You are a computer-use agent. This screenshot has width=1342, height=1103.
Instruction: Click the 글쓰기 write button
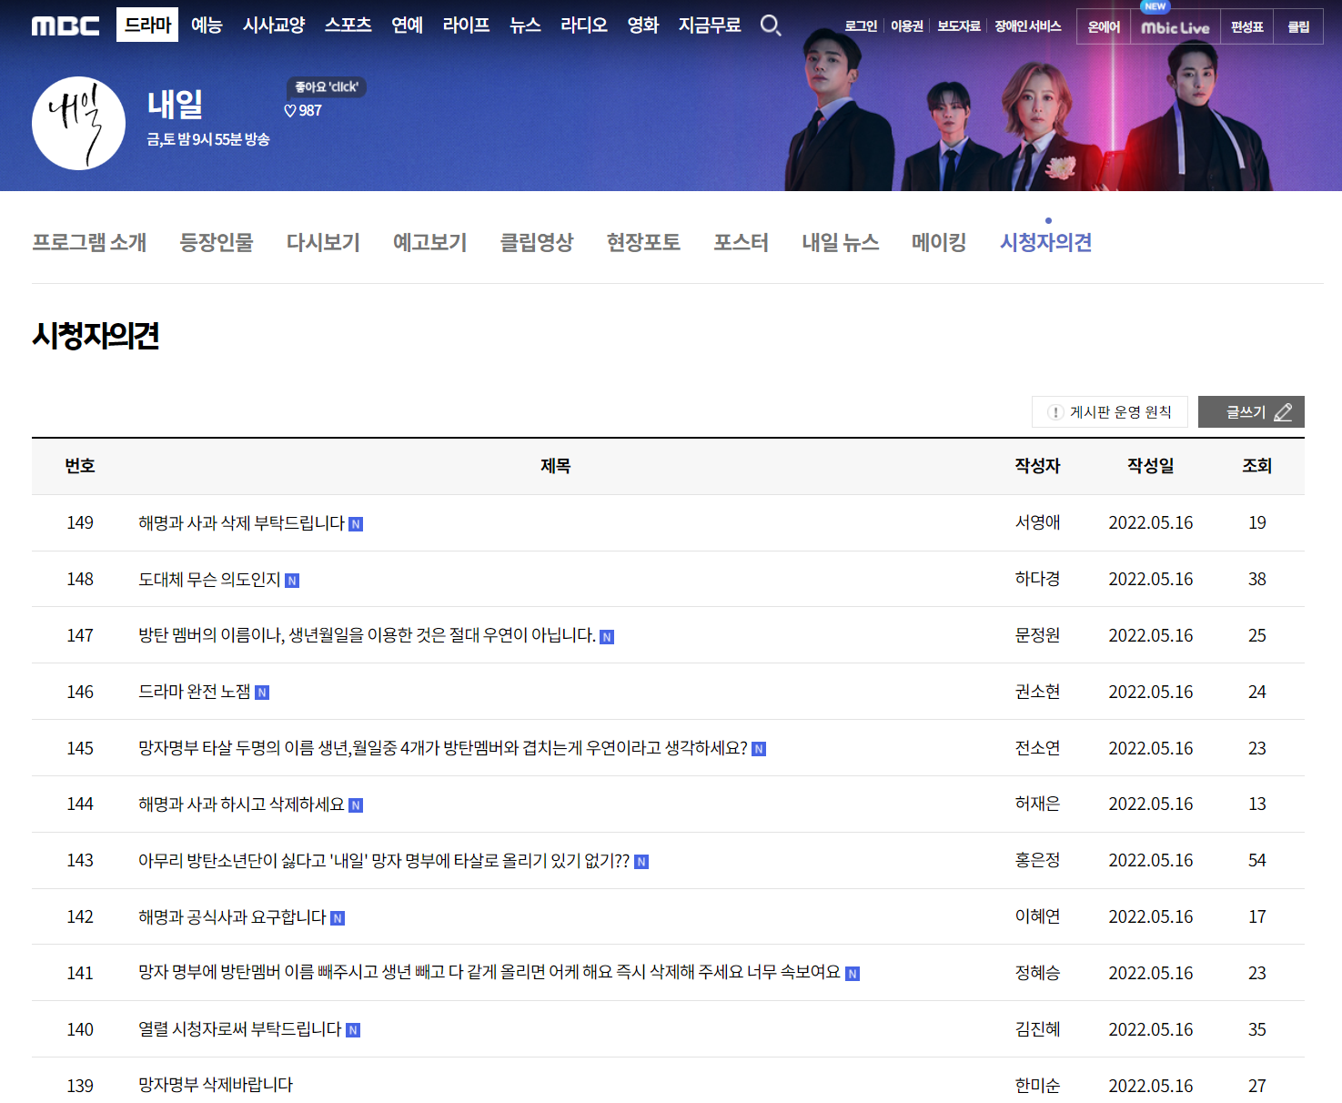[1251, 412]
